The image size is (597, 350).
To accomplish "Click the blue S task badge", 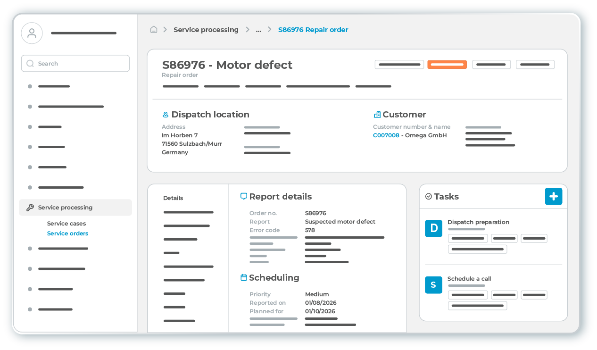I will (433, 285).
